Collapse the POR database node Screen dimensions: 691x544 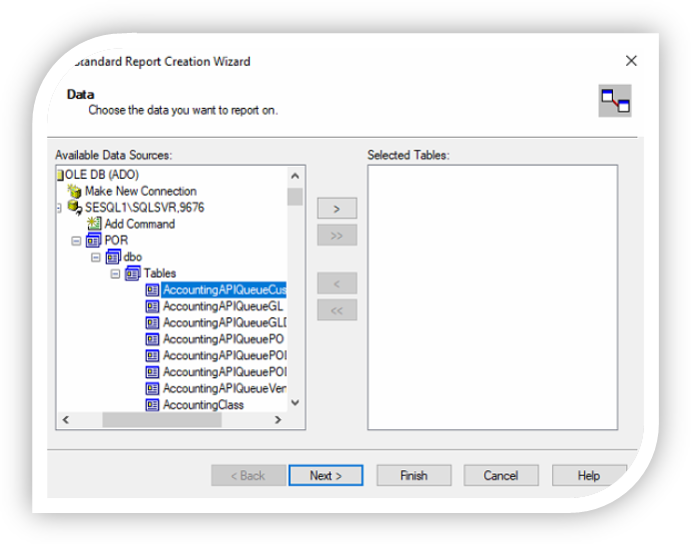(x=76, y=241)
